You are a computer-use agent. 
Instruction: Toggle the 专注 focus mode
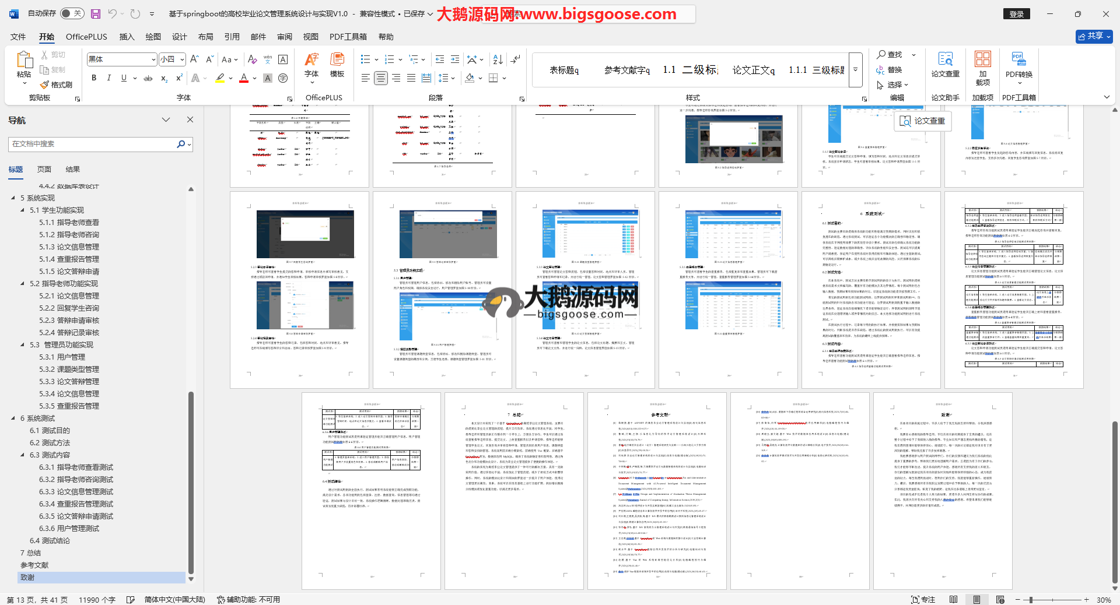[x=923, y=599]
